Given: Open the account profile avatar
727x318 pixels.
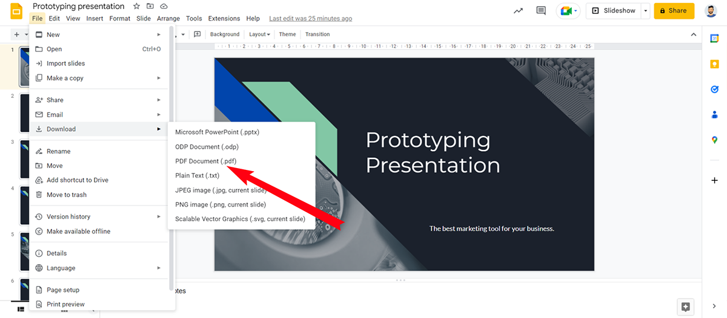Looking at the screenshot, I should pos(711,11).
